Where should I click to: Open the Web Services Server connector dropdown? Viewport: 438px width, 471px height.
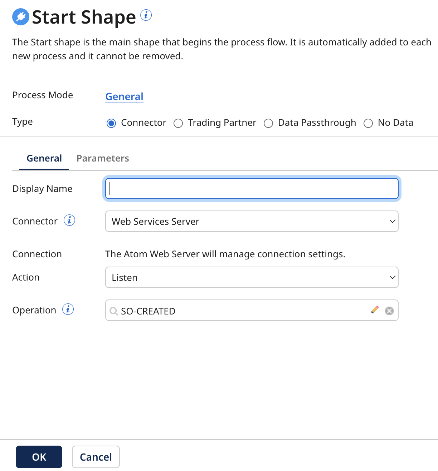(252, 221)
